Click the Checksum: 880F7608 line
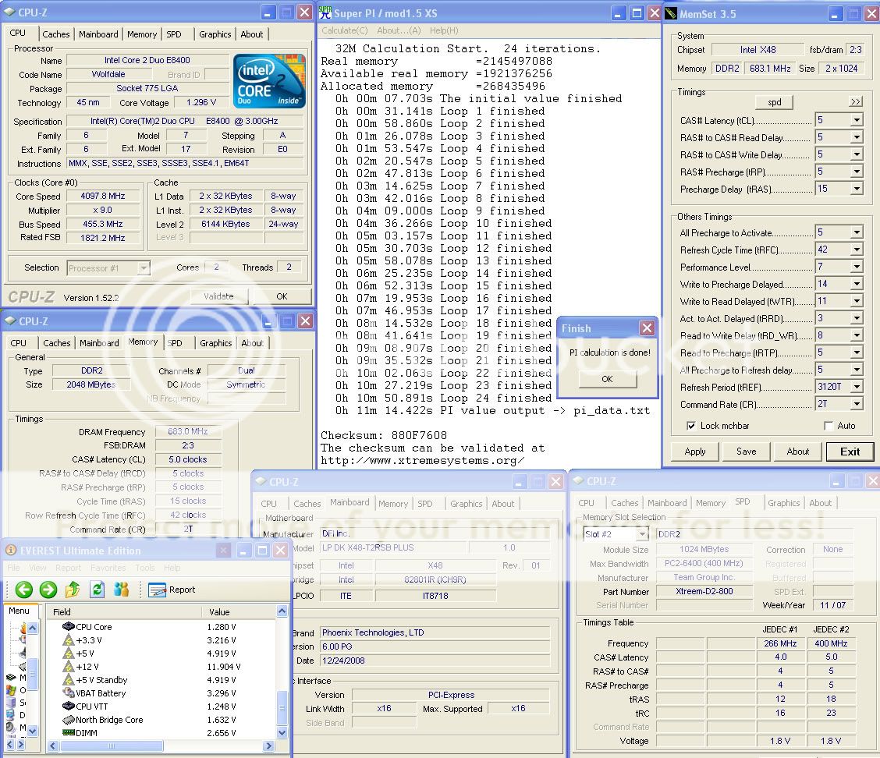This screenshot has height=758, width=880. [x=384, y=435]
